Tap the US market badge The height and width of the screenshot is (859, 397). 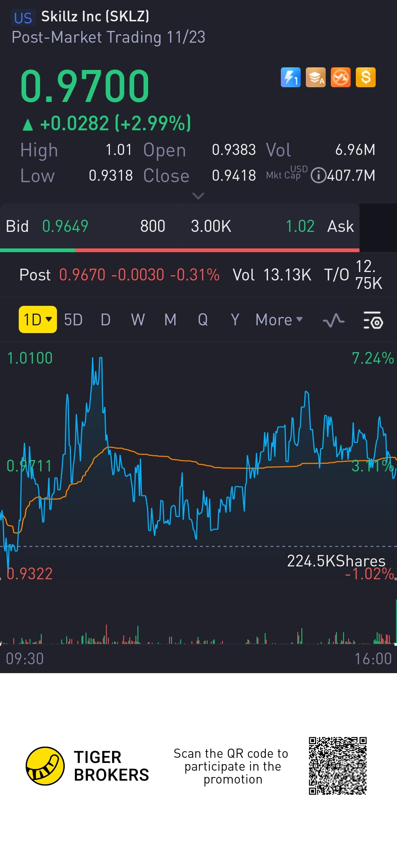coord(23,18)
